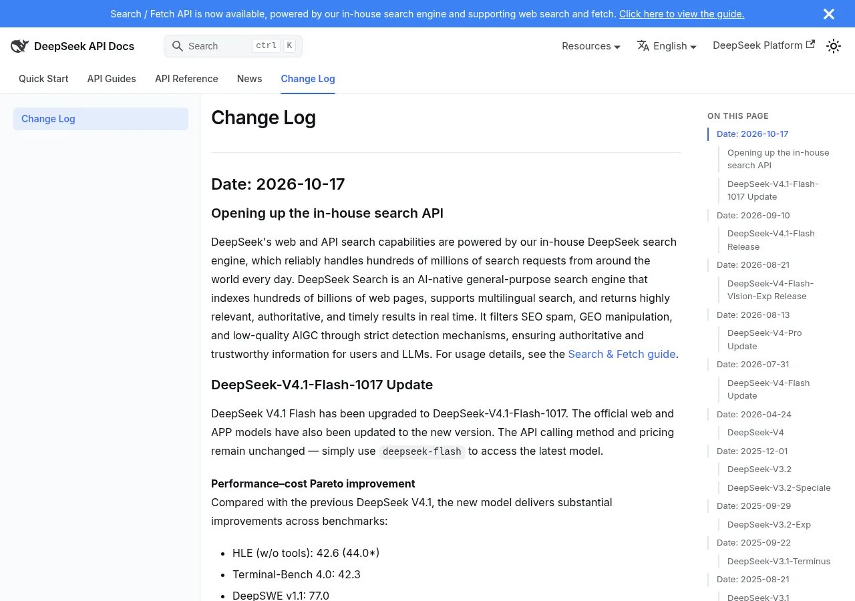Jump to Date: 2025-09-22 in outline
The image size is (855, 601).
point(753,542)
